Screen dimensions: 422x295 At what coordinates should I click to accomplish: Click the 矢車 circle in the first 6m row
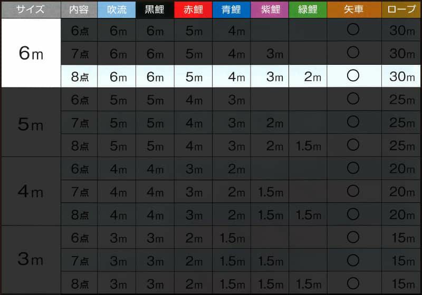(353, 30)
